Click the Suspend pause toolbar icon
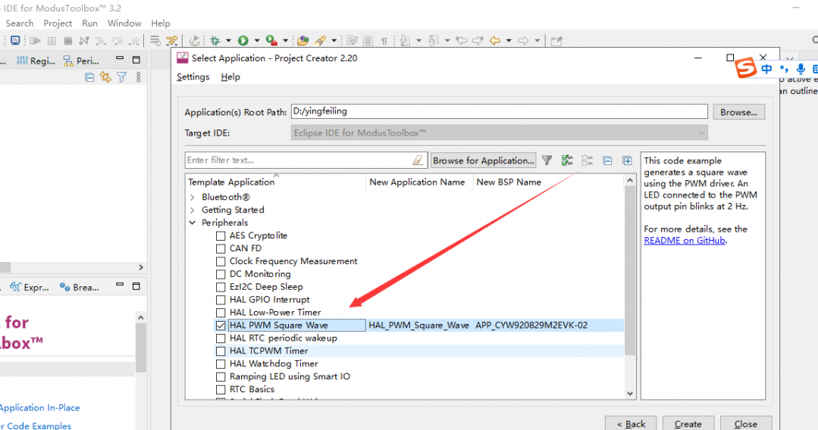 click(52, 41)
